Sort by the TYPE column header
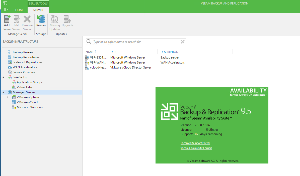 (x=114, y=52)
